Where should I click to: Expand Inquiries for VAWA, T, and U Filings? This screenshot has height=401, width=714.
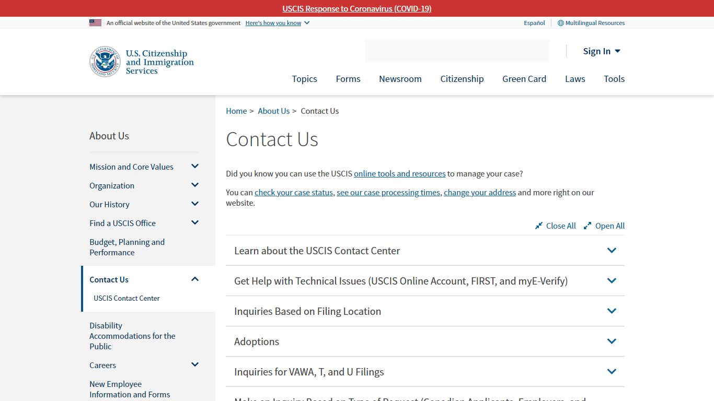[425, 372]
